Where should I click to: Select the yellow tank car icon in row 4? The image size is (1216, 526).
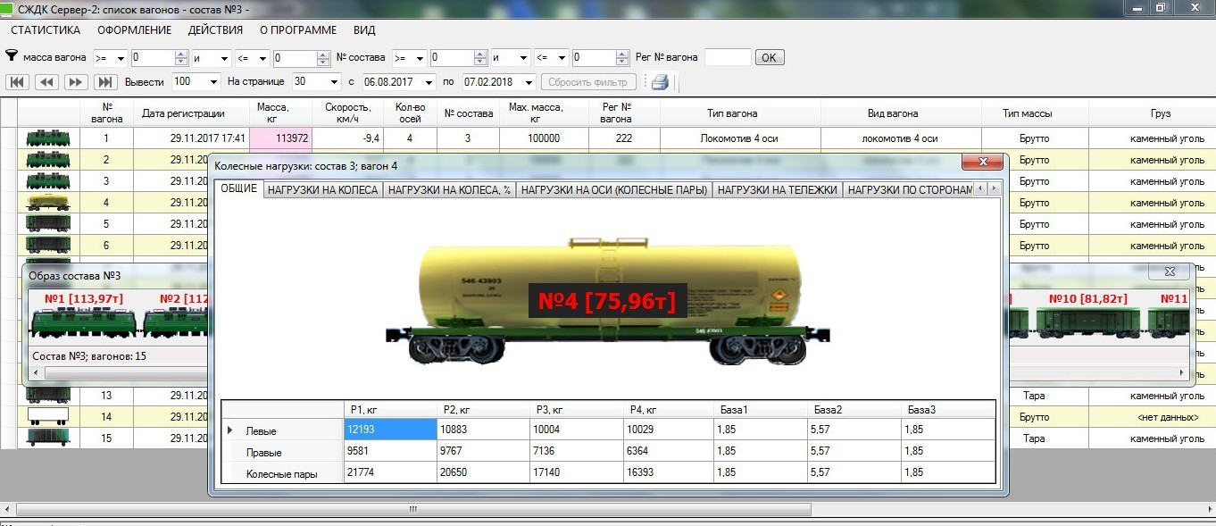48,203
